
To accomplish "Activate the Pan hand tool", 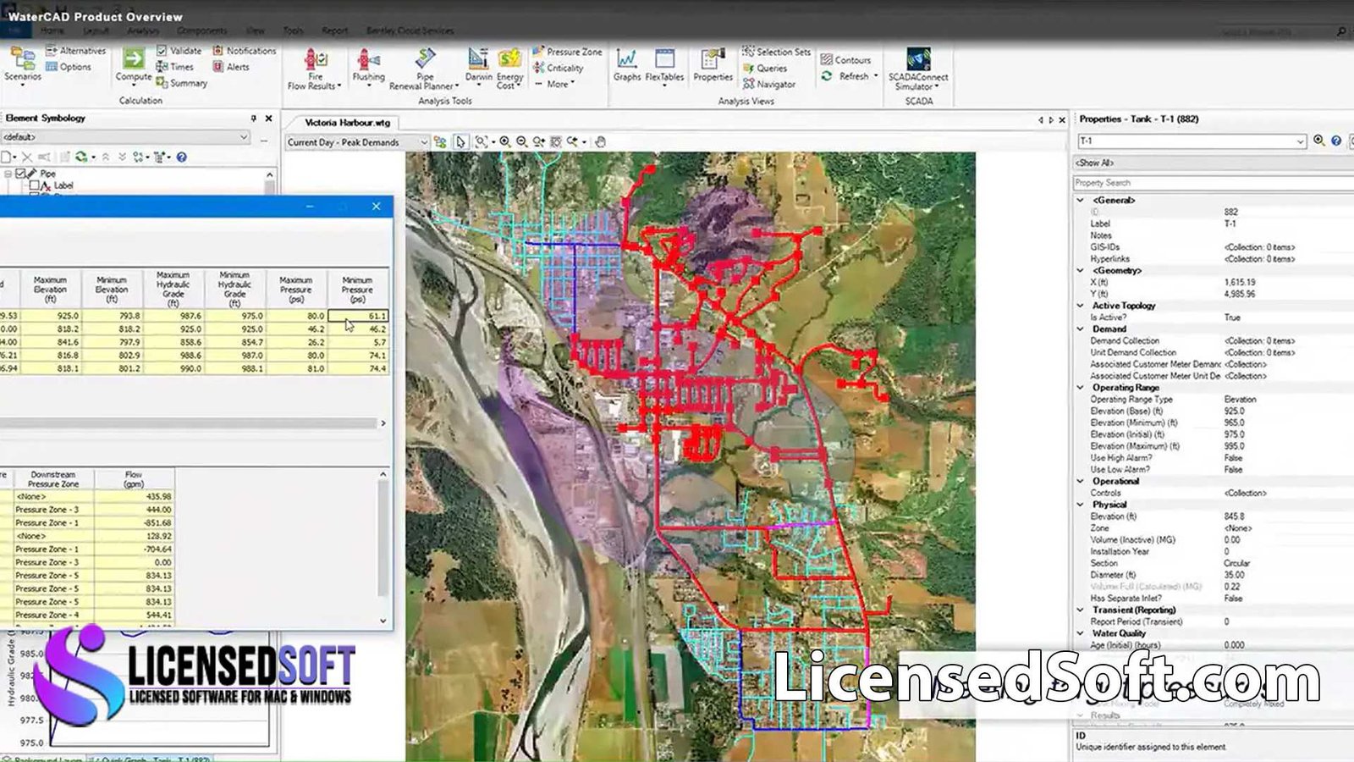I will (600, 142).
